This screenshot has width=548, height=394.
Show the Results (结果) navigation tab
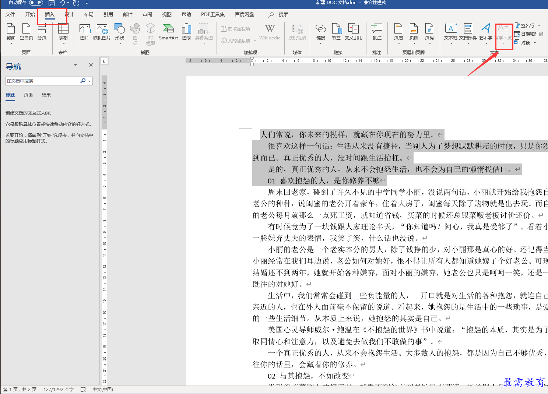pos(46,95)
